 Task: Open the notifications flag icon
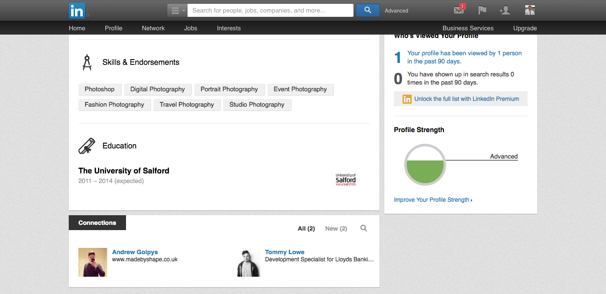482,10
